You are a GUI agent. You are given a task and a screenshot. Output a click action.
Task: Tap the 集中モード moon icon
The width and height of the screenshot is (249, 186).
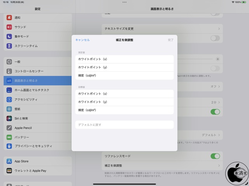coord(9,36)
